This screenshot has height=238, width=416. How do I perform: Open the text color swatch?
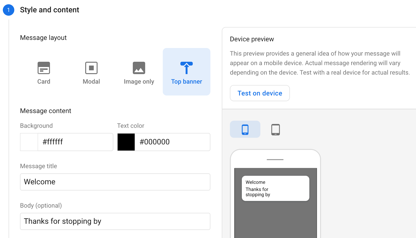pos(126,142)
